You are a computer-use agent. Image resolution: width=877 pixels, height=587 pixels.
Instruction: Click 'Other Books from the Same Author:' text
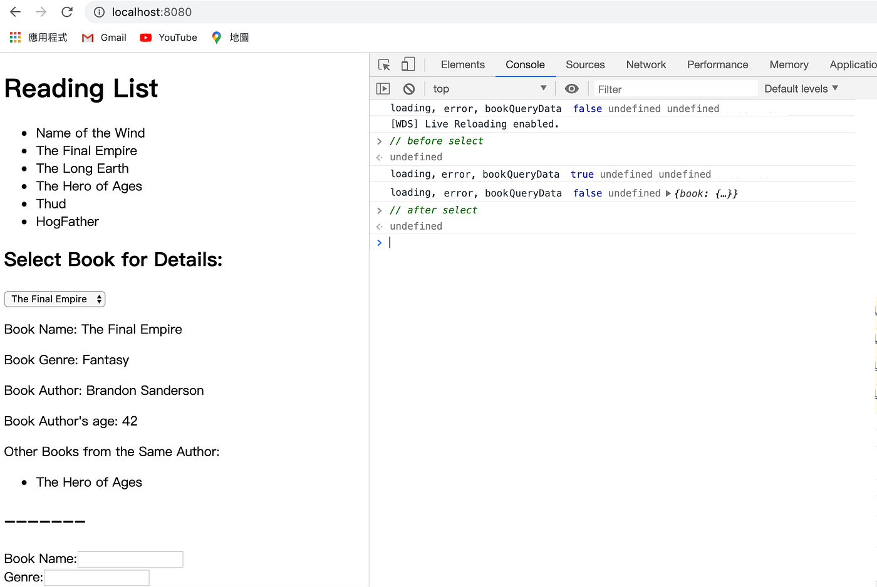[112, 452]
